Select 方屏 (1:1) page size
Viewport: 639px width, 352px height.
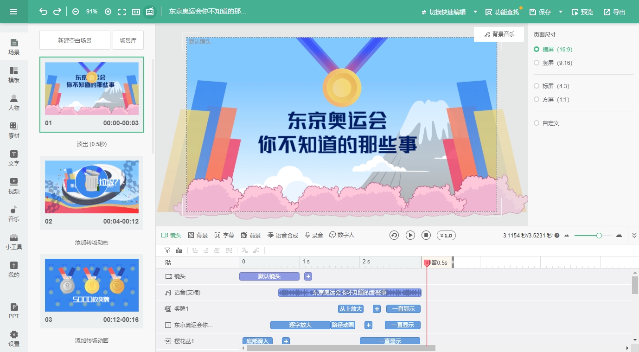pos(551,99)
